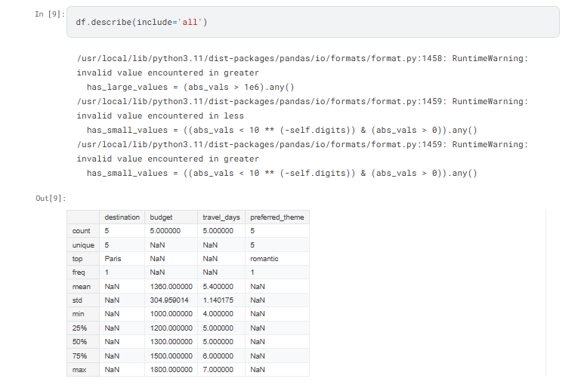Click the mean budget value 1360.000000
The image size is (581, 391).
pyautogui.click(x=172, y=287)
